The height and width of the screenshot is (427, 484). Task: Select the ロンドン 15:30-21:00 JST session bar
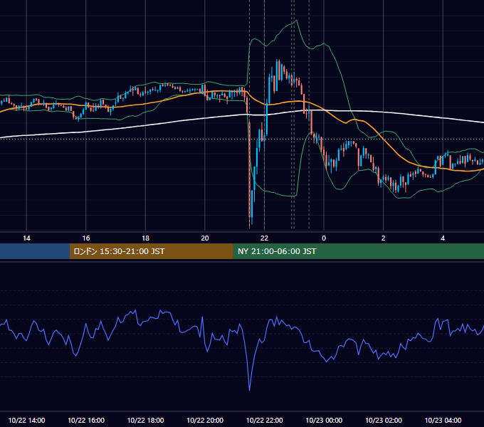[x=151, y=251]
